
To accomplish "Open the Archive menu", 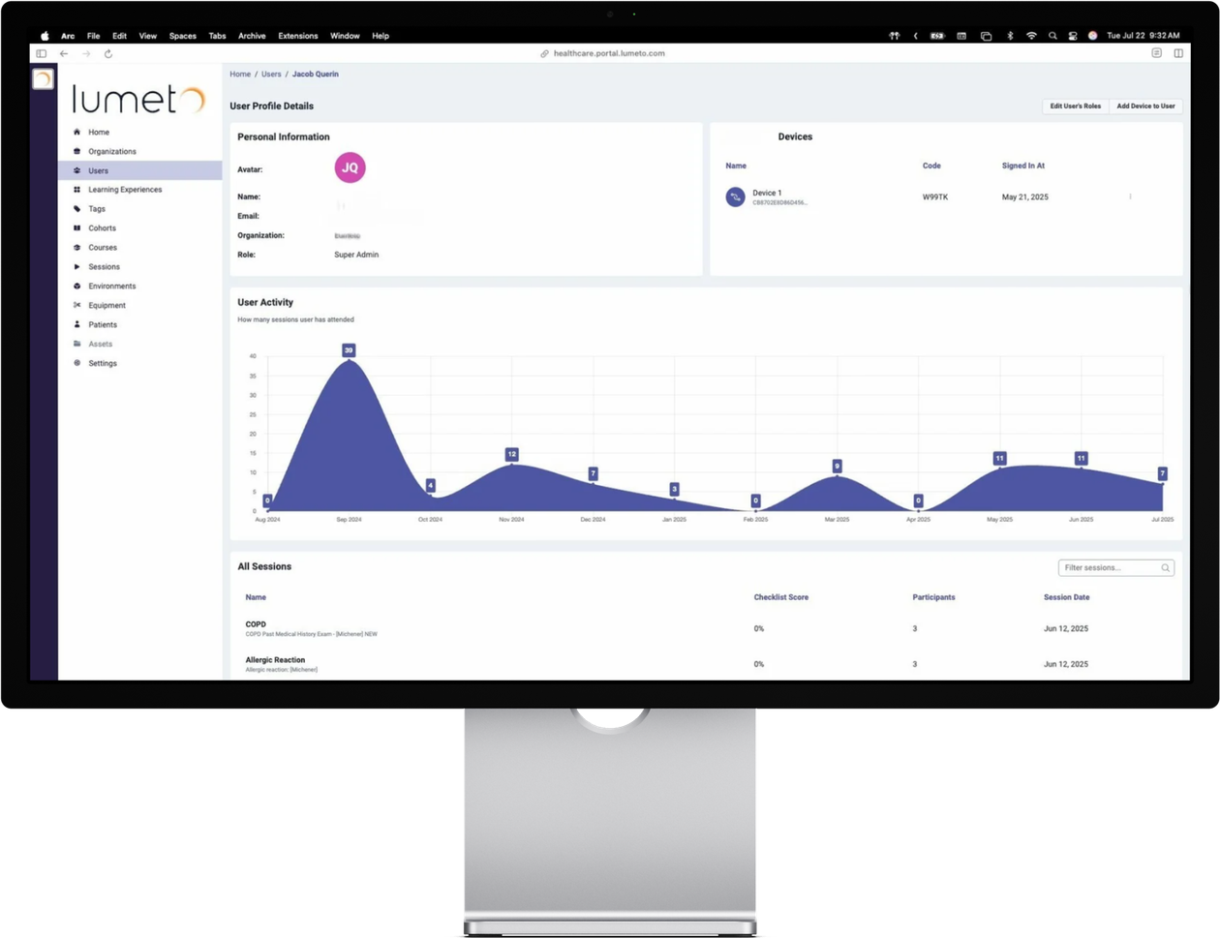I will (252, 36).
